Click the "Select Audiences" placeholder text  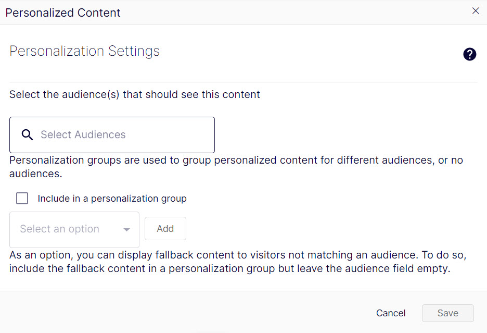[83, 134]
